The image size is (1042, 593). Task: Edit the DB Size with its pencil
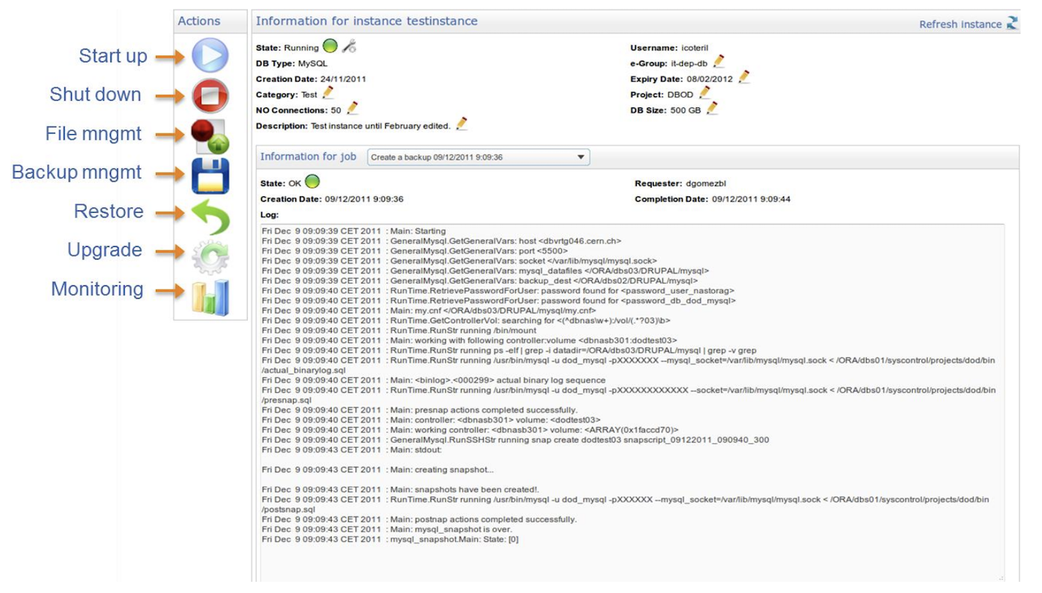(712, 107)
